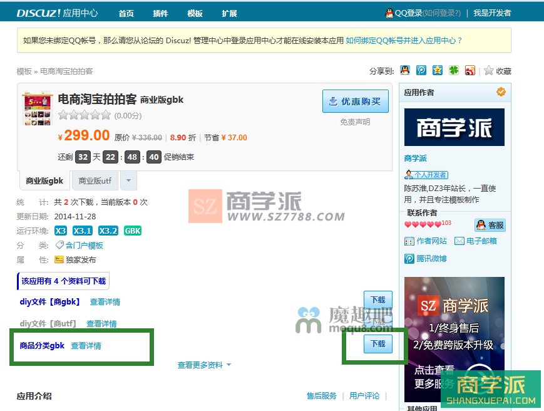Switch to the 用户评论 tab
This screenshot has width=544, height=411.
364,396
